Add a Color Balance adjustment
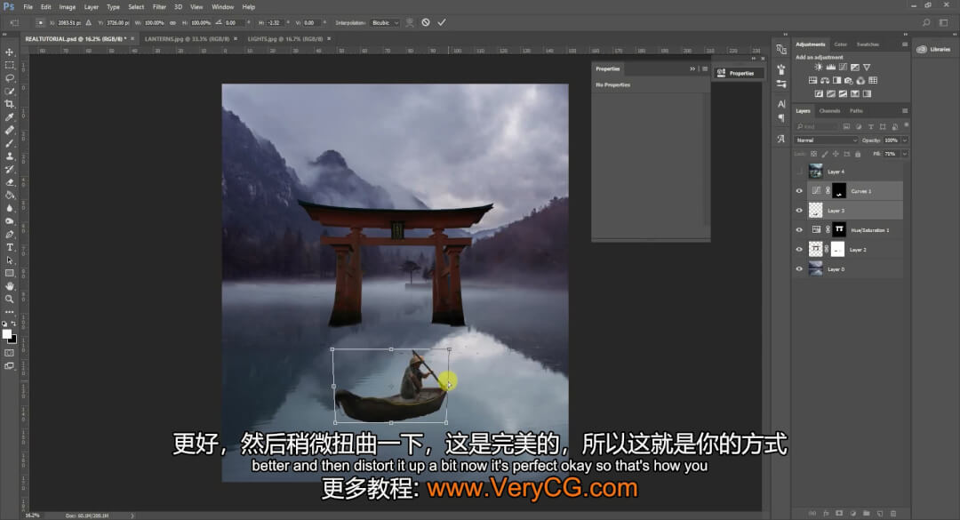The image size is (960, 520). click(825, 81)
